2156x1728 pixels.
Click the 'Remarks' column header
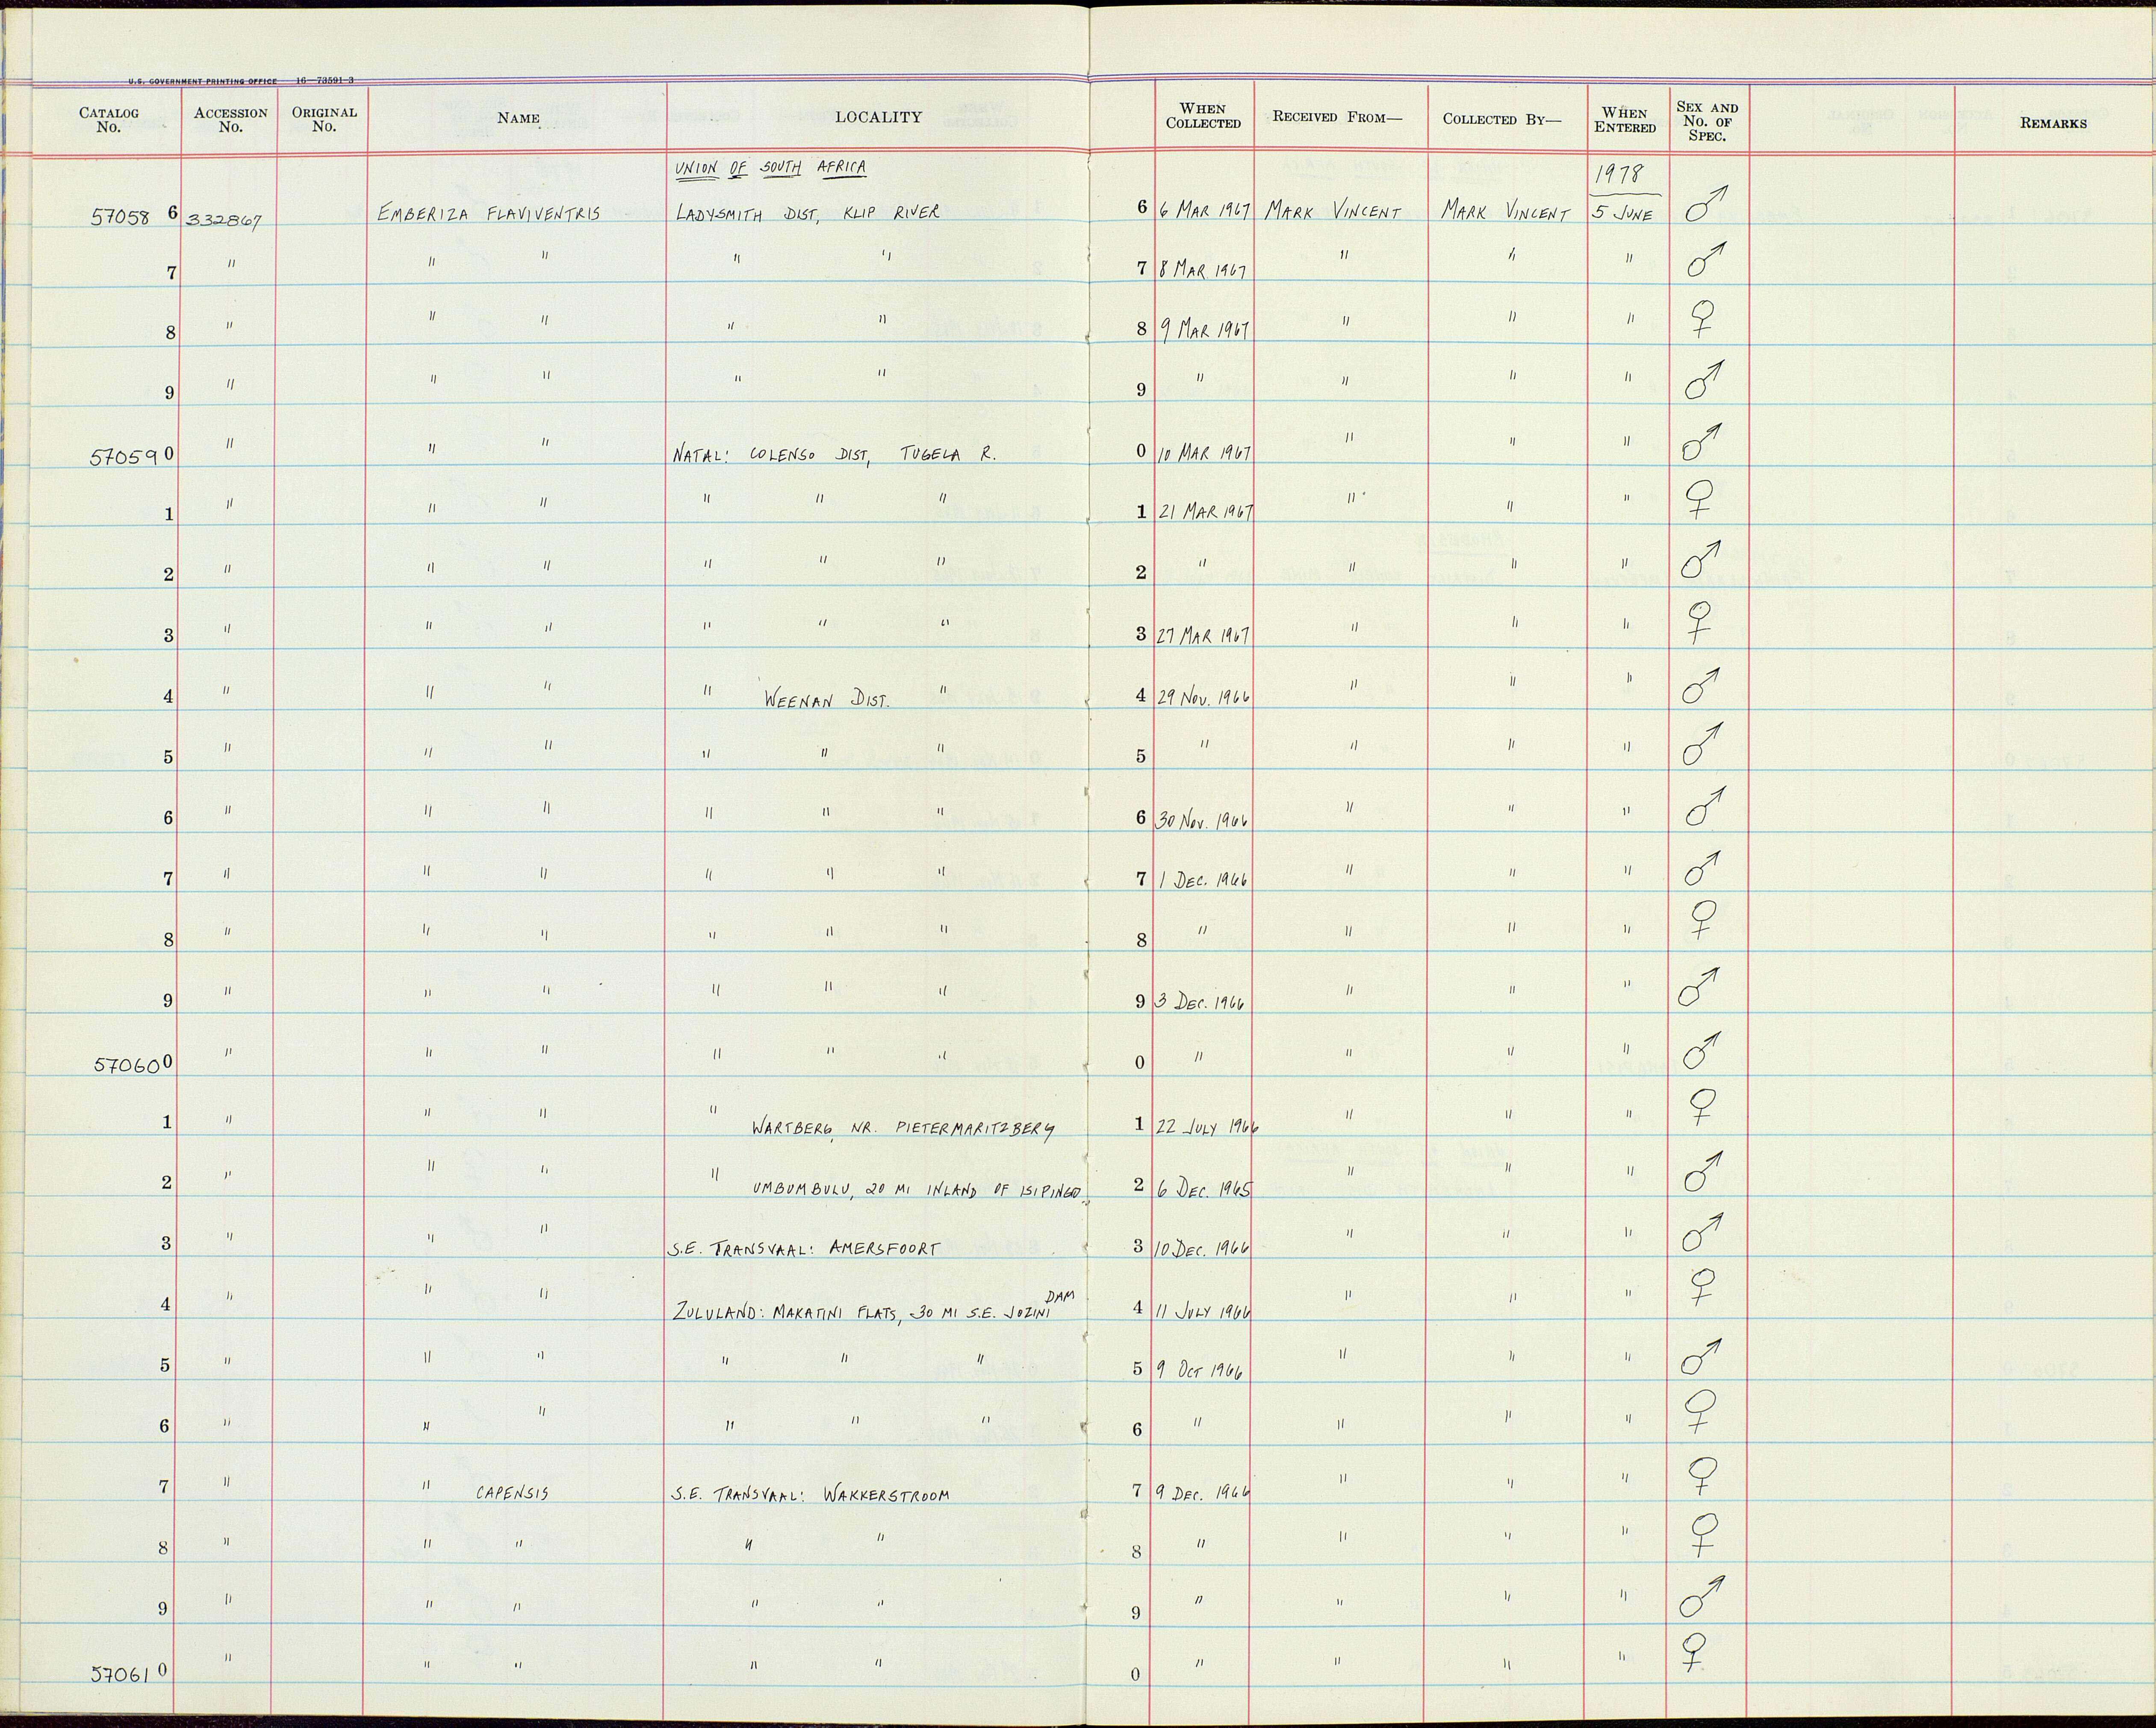coord(2053,123)
